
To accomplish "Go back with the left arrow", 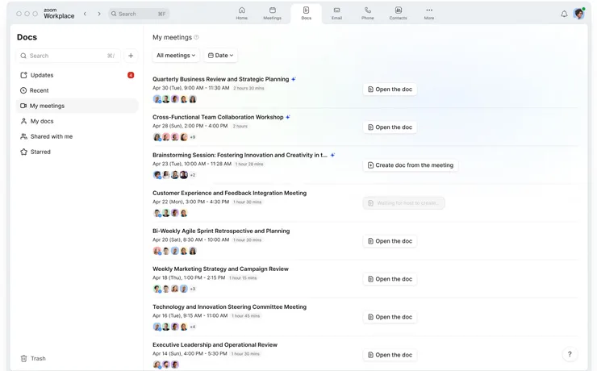I will click(85, 14).
